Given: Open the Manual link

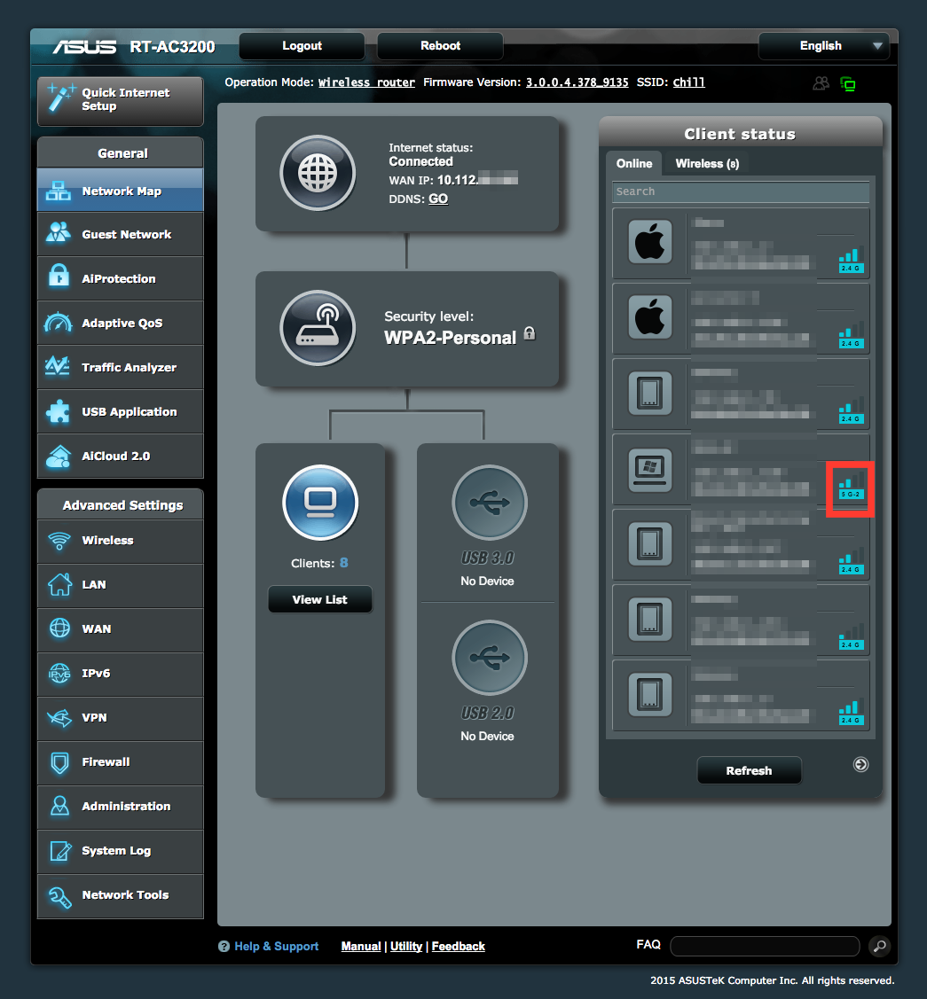Looking at the screenshot, I should point(361,947).
